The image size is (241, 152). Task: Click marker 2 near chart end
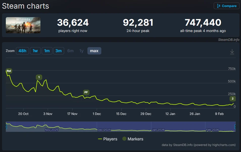click(232, 99)
